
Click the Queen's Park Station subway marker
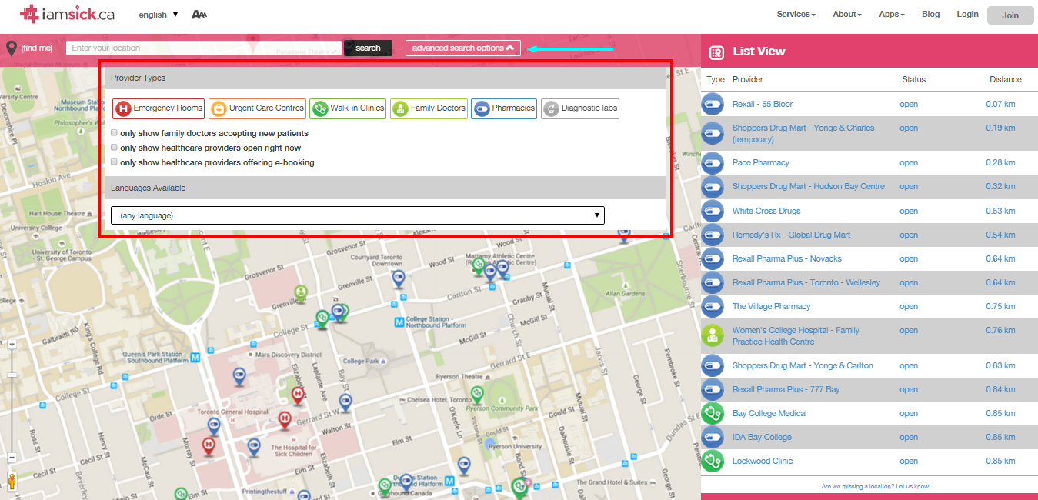195,357
